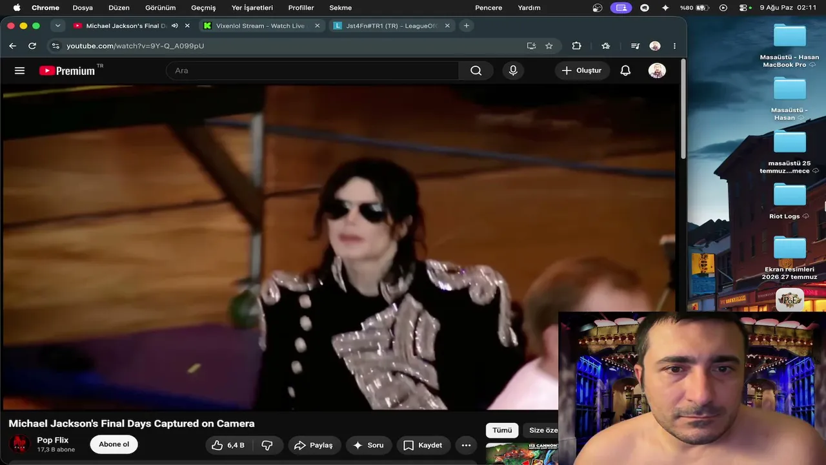The image size is (826, 465).
Task: Open Chrome's three-dot menu
Action: pyautogui.click(x=674, y=46)
